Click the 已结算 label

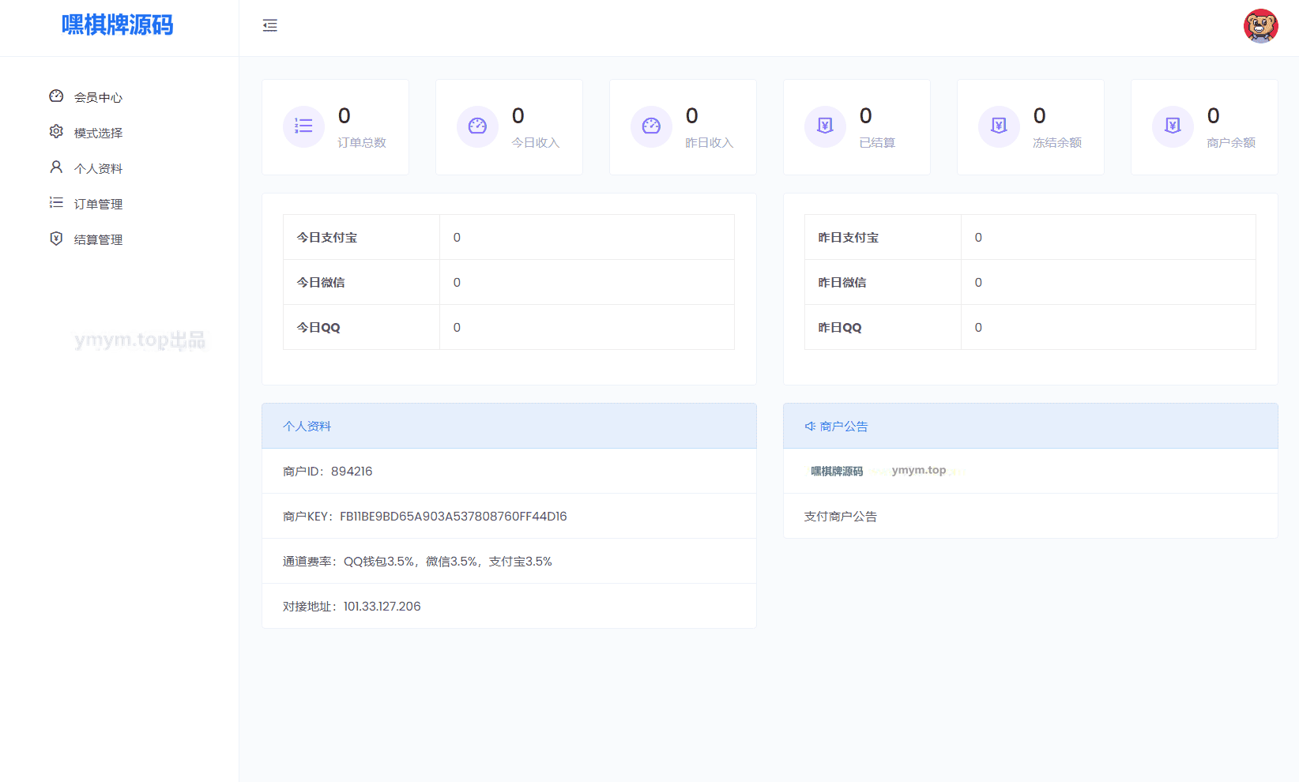pos(877,143)
